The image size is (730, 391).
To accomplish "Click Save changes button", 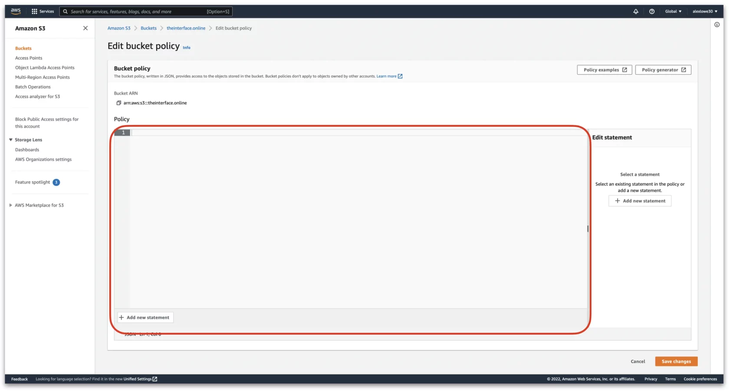I will point(676,361).
